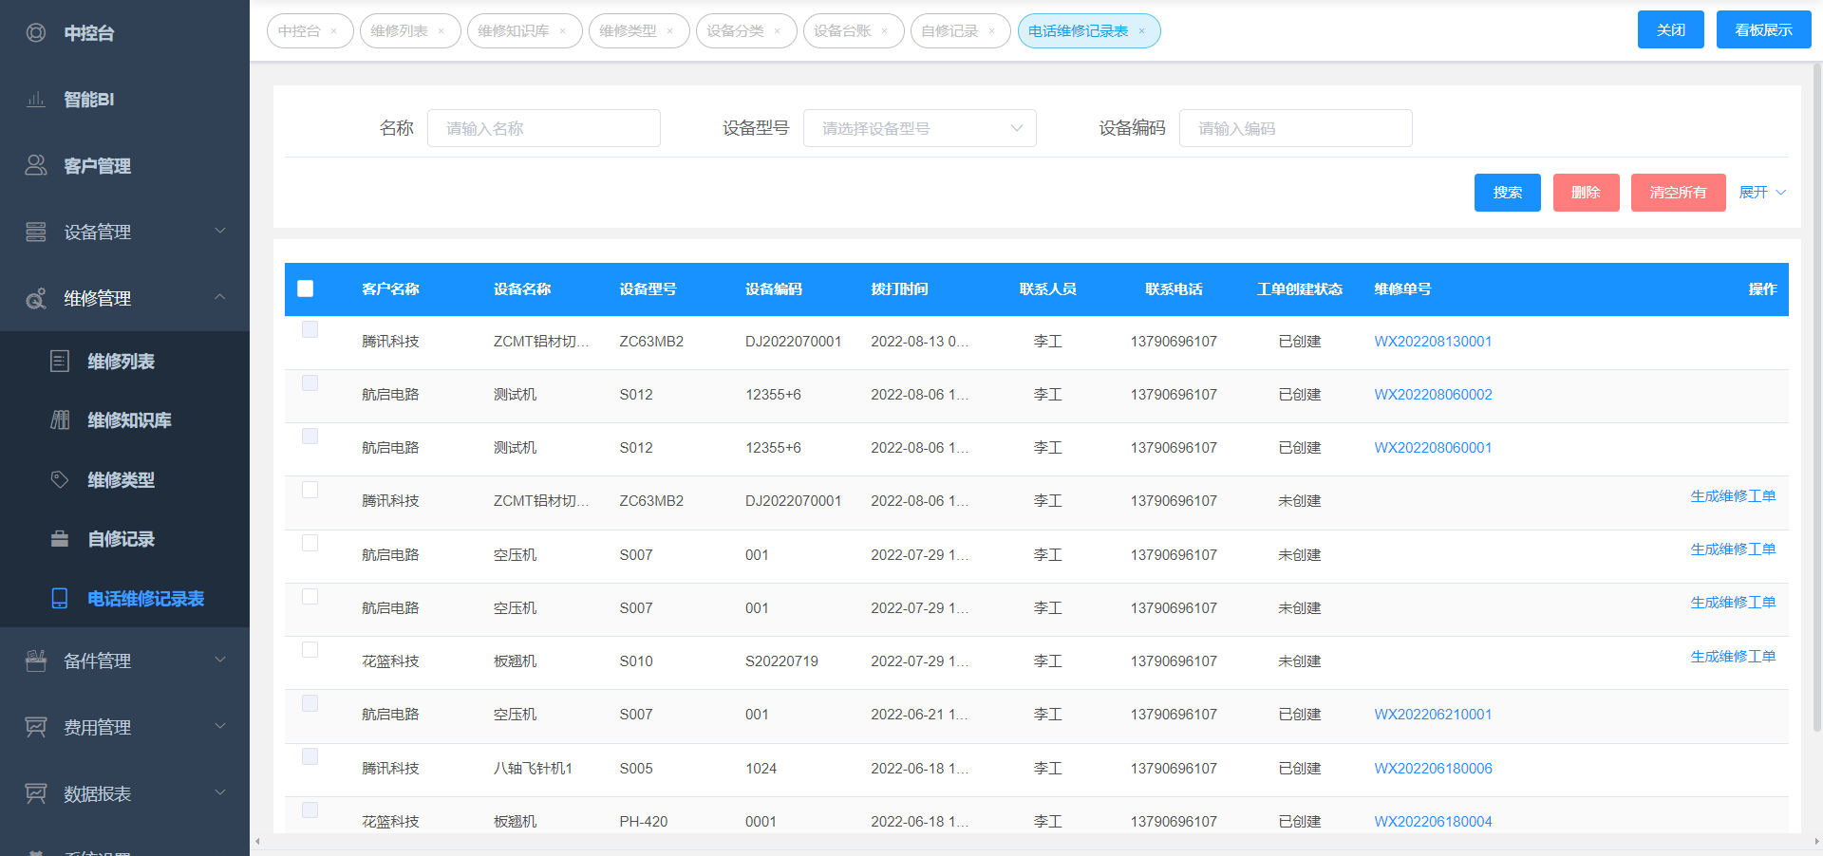Check the row for WX202208130001
1823x856 pixels.
point(310,329)
